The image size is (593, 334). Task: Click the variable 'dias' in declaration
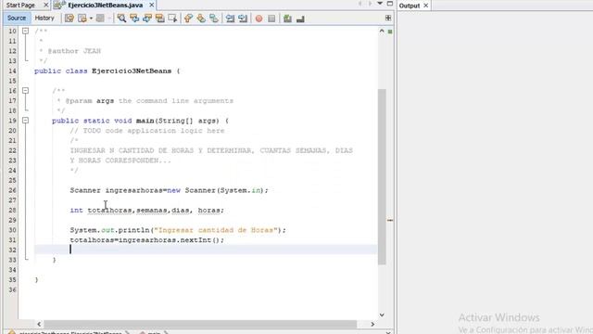pos(181,211)
